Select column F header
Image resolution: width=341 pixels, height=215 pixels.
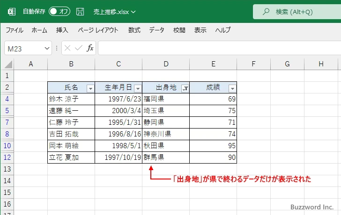[x=253, y=64]
